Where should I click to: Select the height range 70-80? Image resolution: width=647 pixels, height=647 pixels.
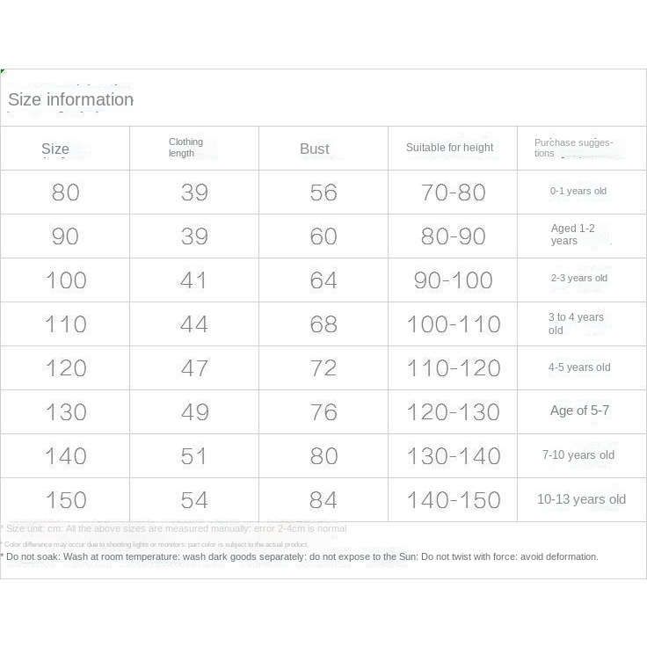pyautogui.click(x=454, y=193)
